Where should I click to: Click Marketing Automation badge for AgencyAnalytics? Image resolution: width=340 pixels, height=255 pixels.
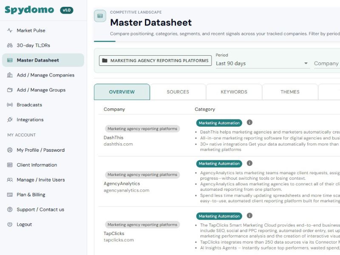coord(219,164)
